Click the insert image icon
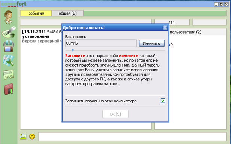This screenshot has height=144, width=231. point(23,137)
